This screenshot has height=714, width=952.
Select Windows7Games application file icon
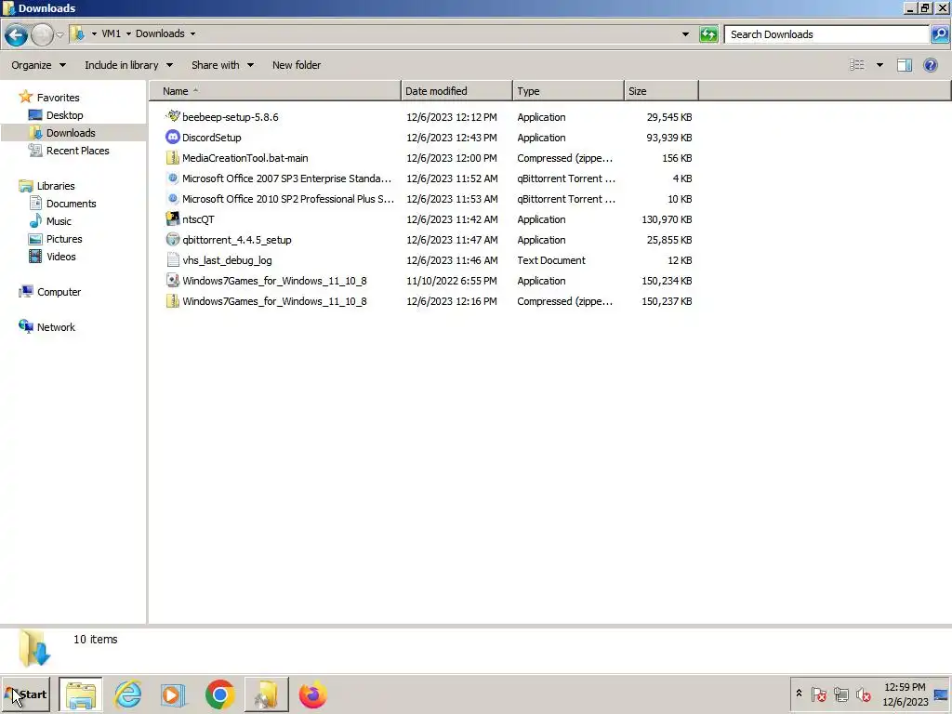point(172,281)
